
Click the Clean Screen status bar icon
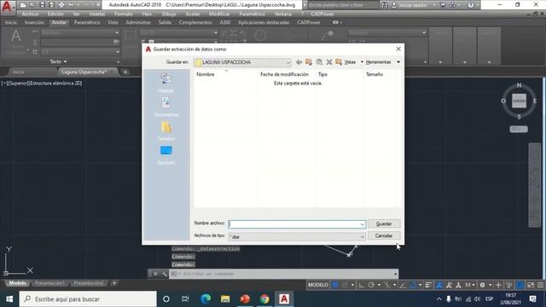coord(531,285)
